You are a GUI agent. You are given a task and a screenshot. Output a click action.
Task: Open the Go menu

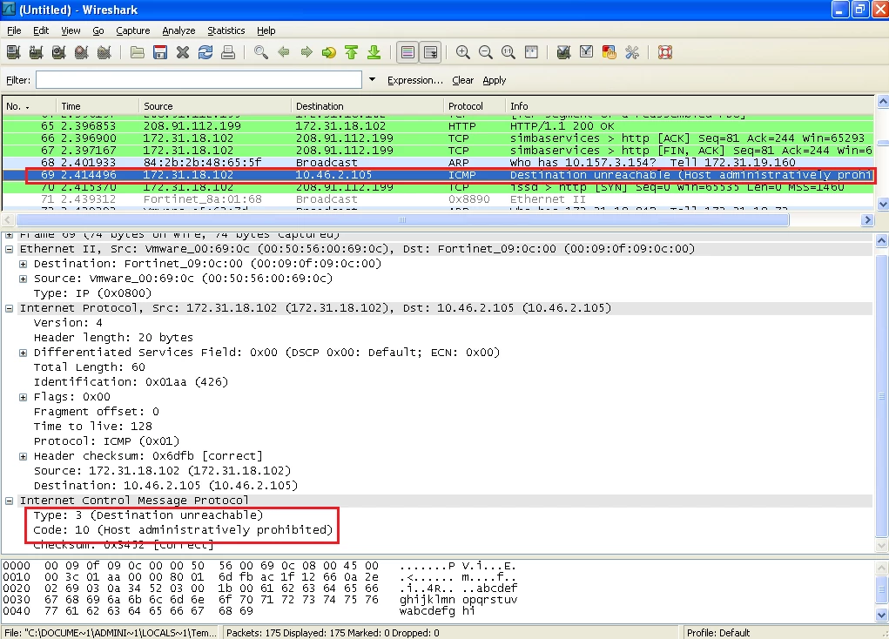coord(98,30)
